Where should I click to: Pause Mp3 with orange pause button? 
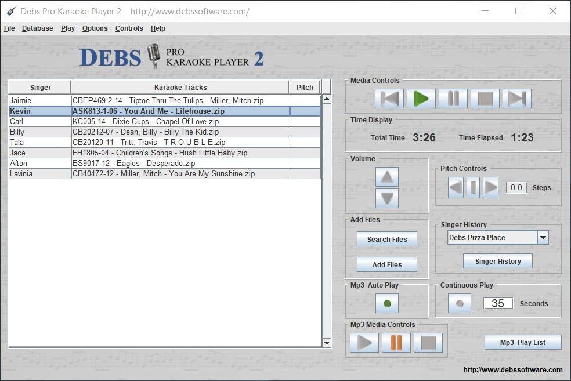[396, 342]
